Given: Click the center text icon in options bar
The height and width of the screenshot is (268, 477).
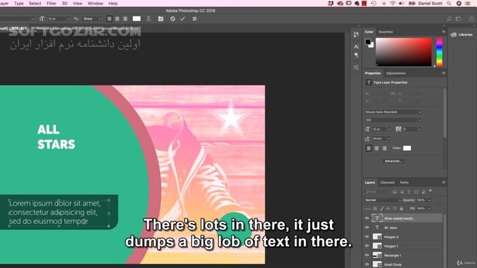Looking at the screenshot, I should (117, 19).
